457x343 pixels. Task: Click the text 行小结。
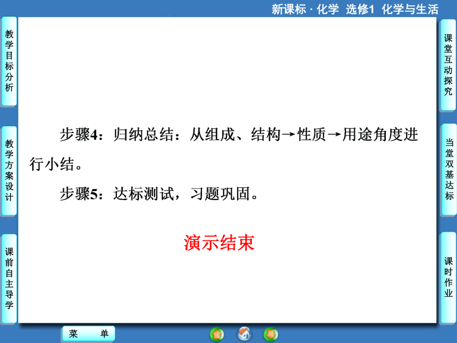pyautogui.click(x=56, y=164)
